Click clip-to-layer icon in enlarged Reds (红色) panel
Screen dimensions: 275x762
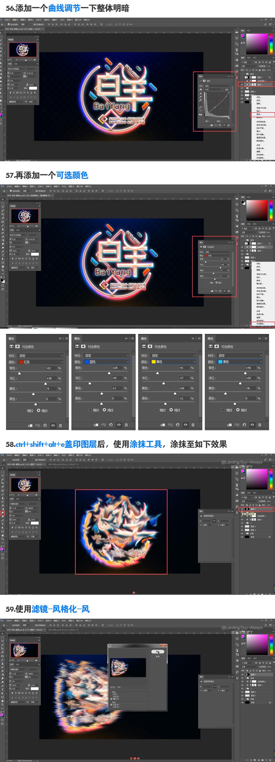[x=30, y=425]
